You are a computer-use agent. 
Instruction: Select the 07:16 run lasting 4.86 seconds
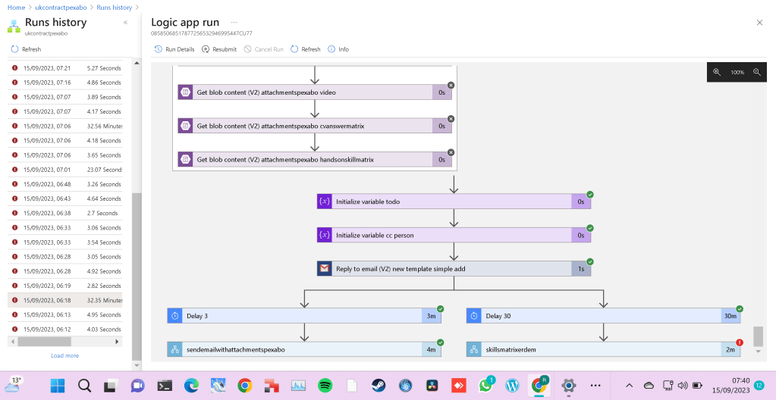tap(64, 83)
